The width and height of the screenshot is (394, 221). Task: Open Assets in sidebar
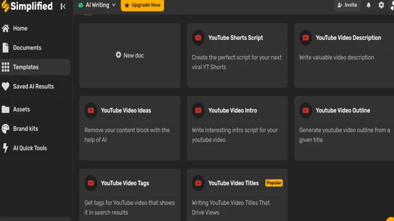point(35,109)
